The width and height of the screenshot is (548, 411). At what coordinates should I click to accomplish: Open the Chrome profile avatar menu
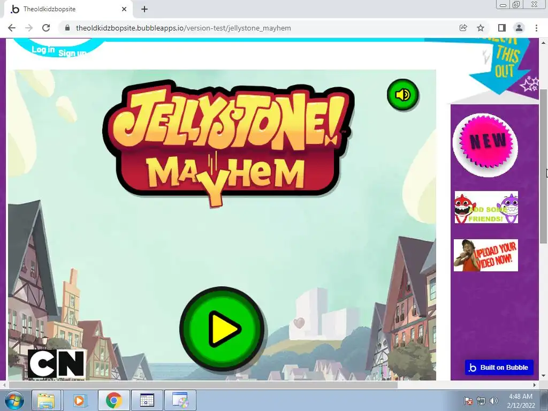(x=519, y=28)
